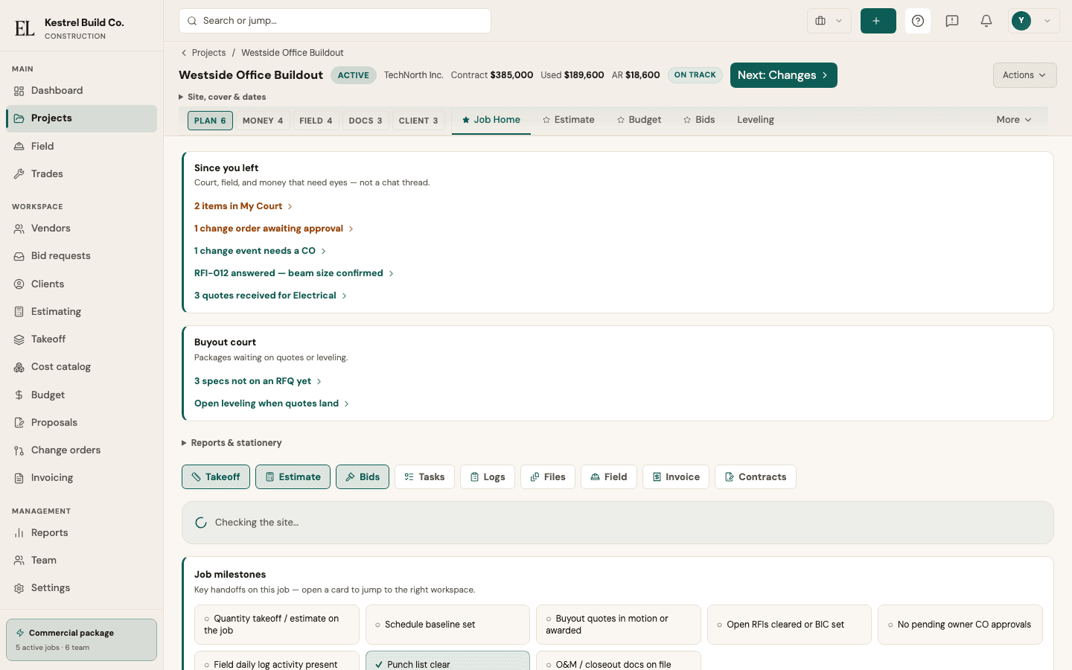Open the Actions dropdown
Screen dimensions: 1072x670
[1024, 75]
